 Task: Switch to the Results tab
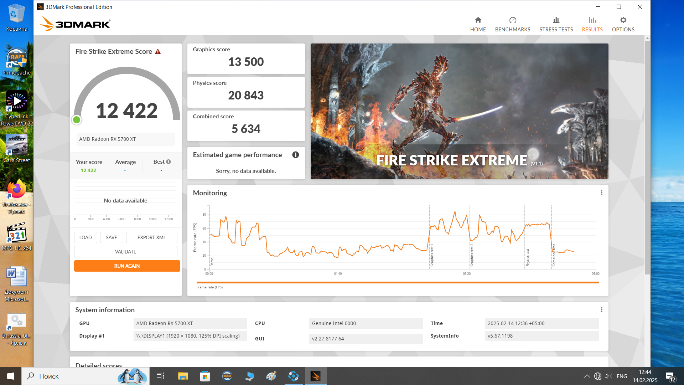pyautogui.click(x=592, y=24)
